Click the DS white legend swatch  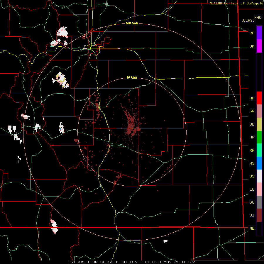pos(259,176)
